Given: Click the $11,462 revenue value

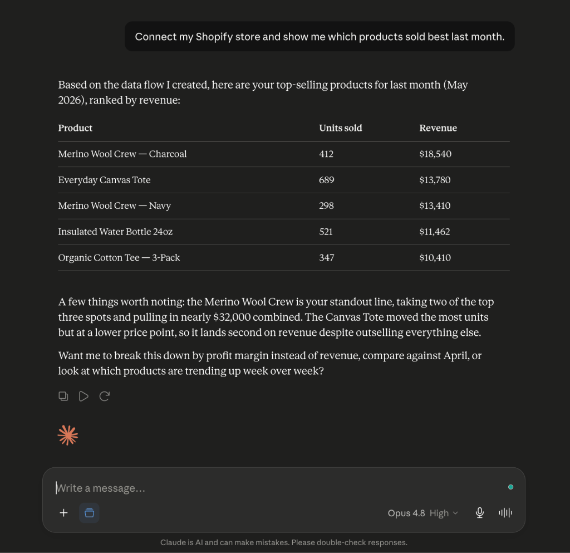Looking at the screenshot, I should 434,232.
